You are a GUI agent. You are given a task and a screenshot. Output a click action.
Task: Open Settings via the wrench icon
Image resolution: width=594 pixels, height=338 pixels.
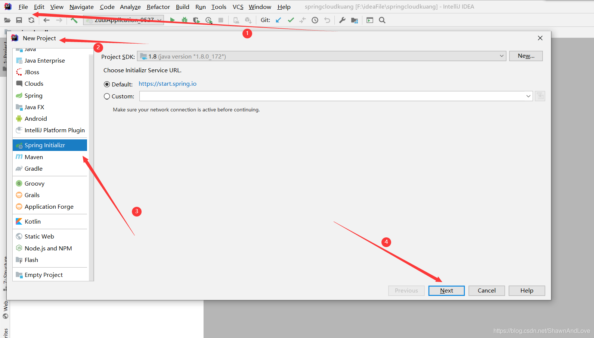click(342, 20)
